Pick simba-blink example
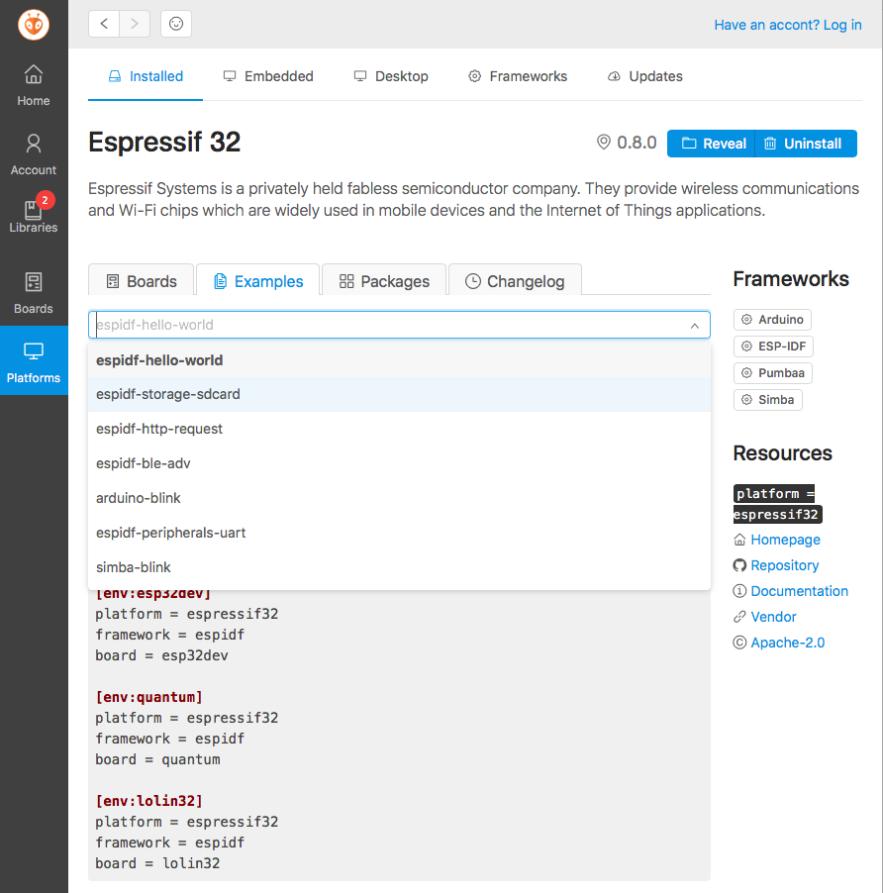This screenshot has height=893, width=883. [x=399, y=568]
